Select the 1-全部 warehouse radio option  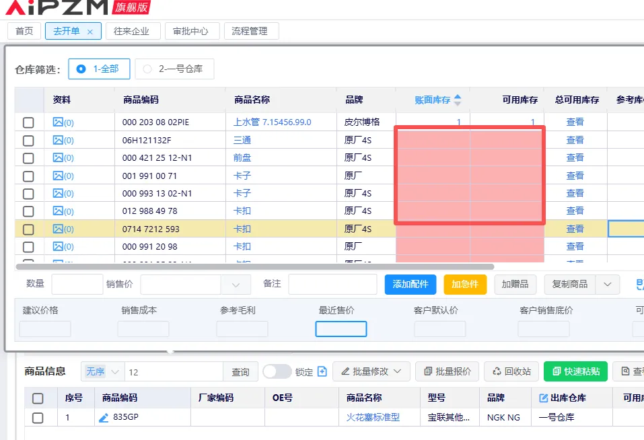coord(99,69)
